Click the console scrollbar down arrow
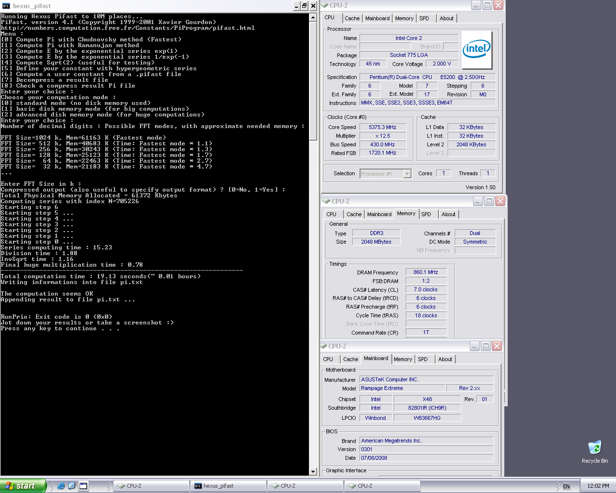The height and width of the screenshot is (493, 616). 313,472
